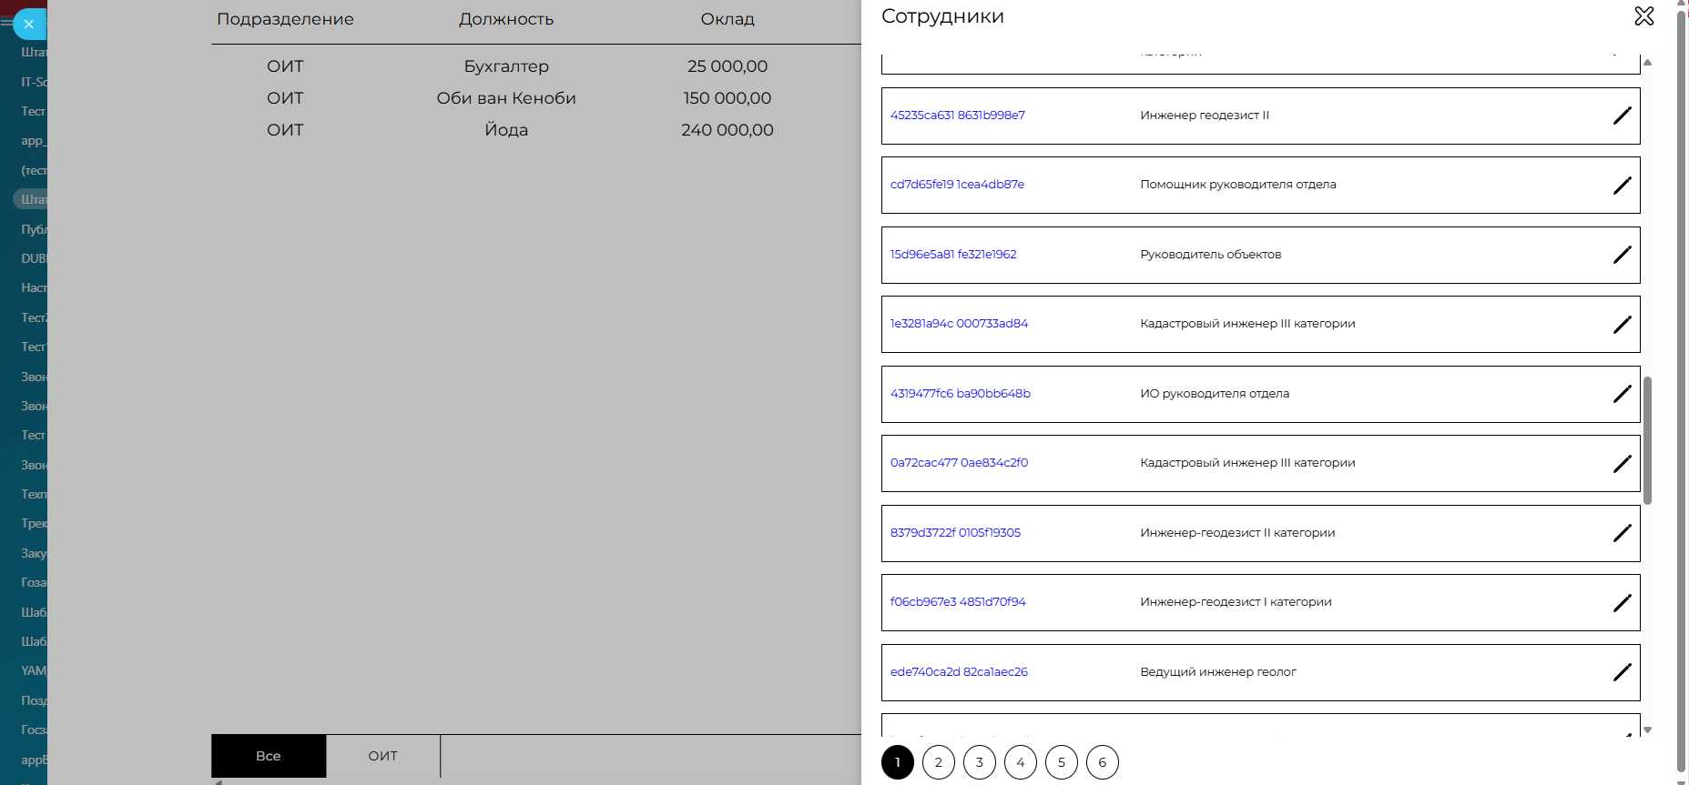Click edit icon for Ведущий инженер геолог
1689x785 pixels.
click(x=1622, y=672)
